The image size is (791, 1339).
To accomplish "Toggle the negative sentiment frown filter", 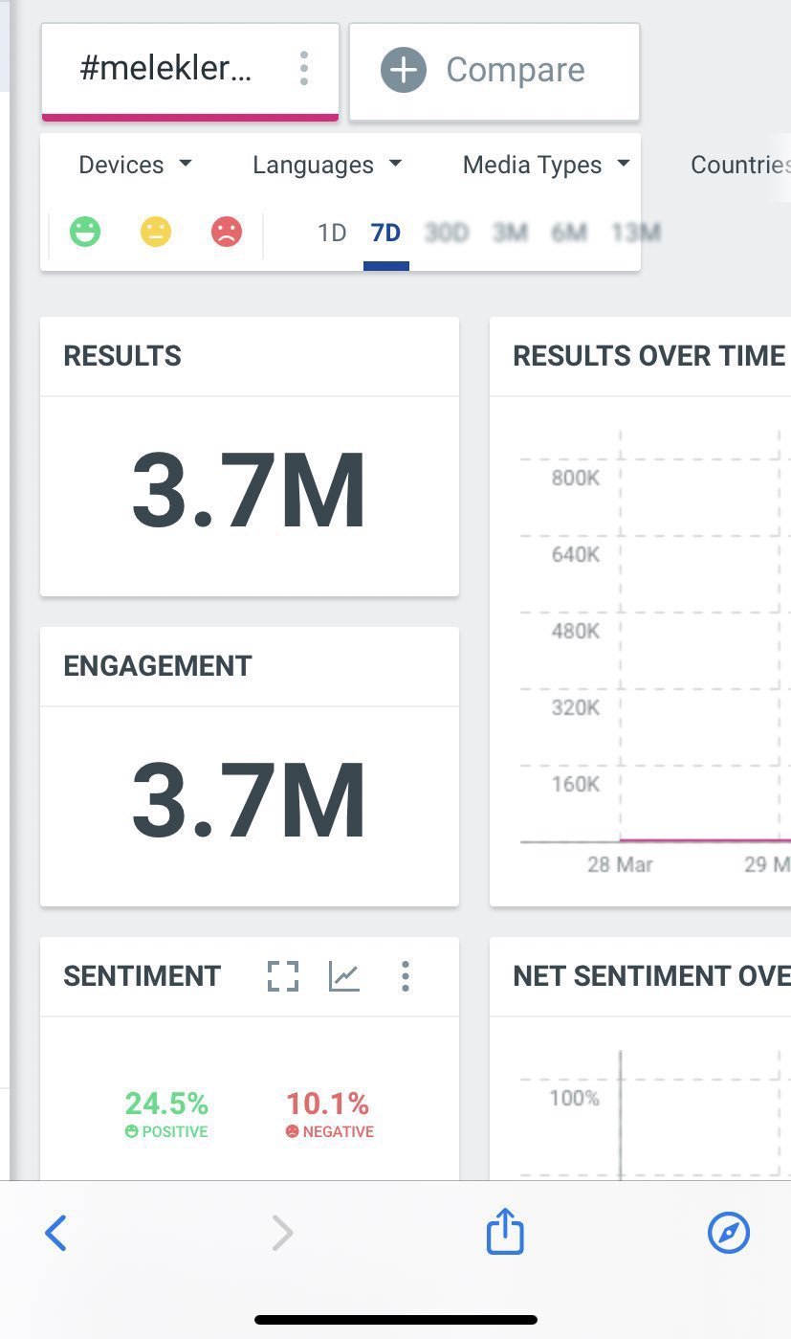I will (227, 232).
